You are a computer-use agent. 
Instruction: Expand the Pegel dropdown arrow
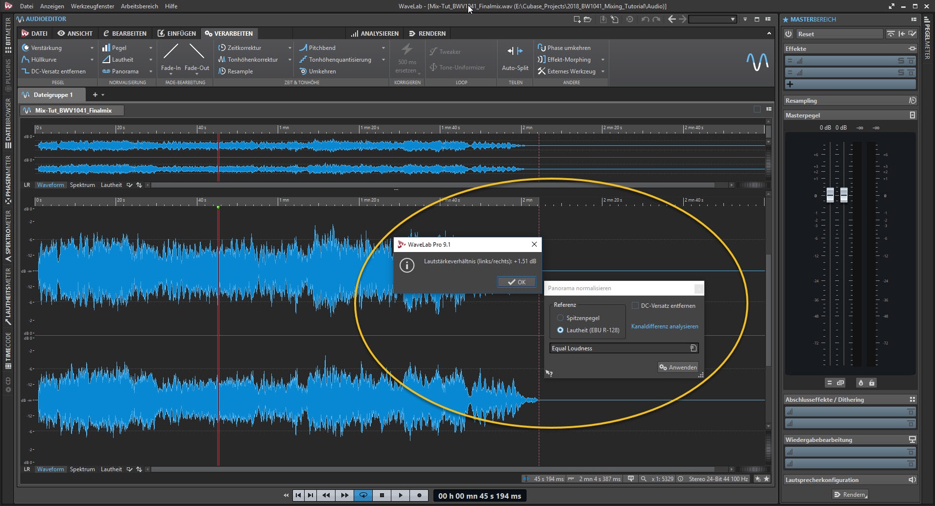(150, 48)
